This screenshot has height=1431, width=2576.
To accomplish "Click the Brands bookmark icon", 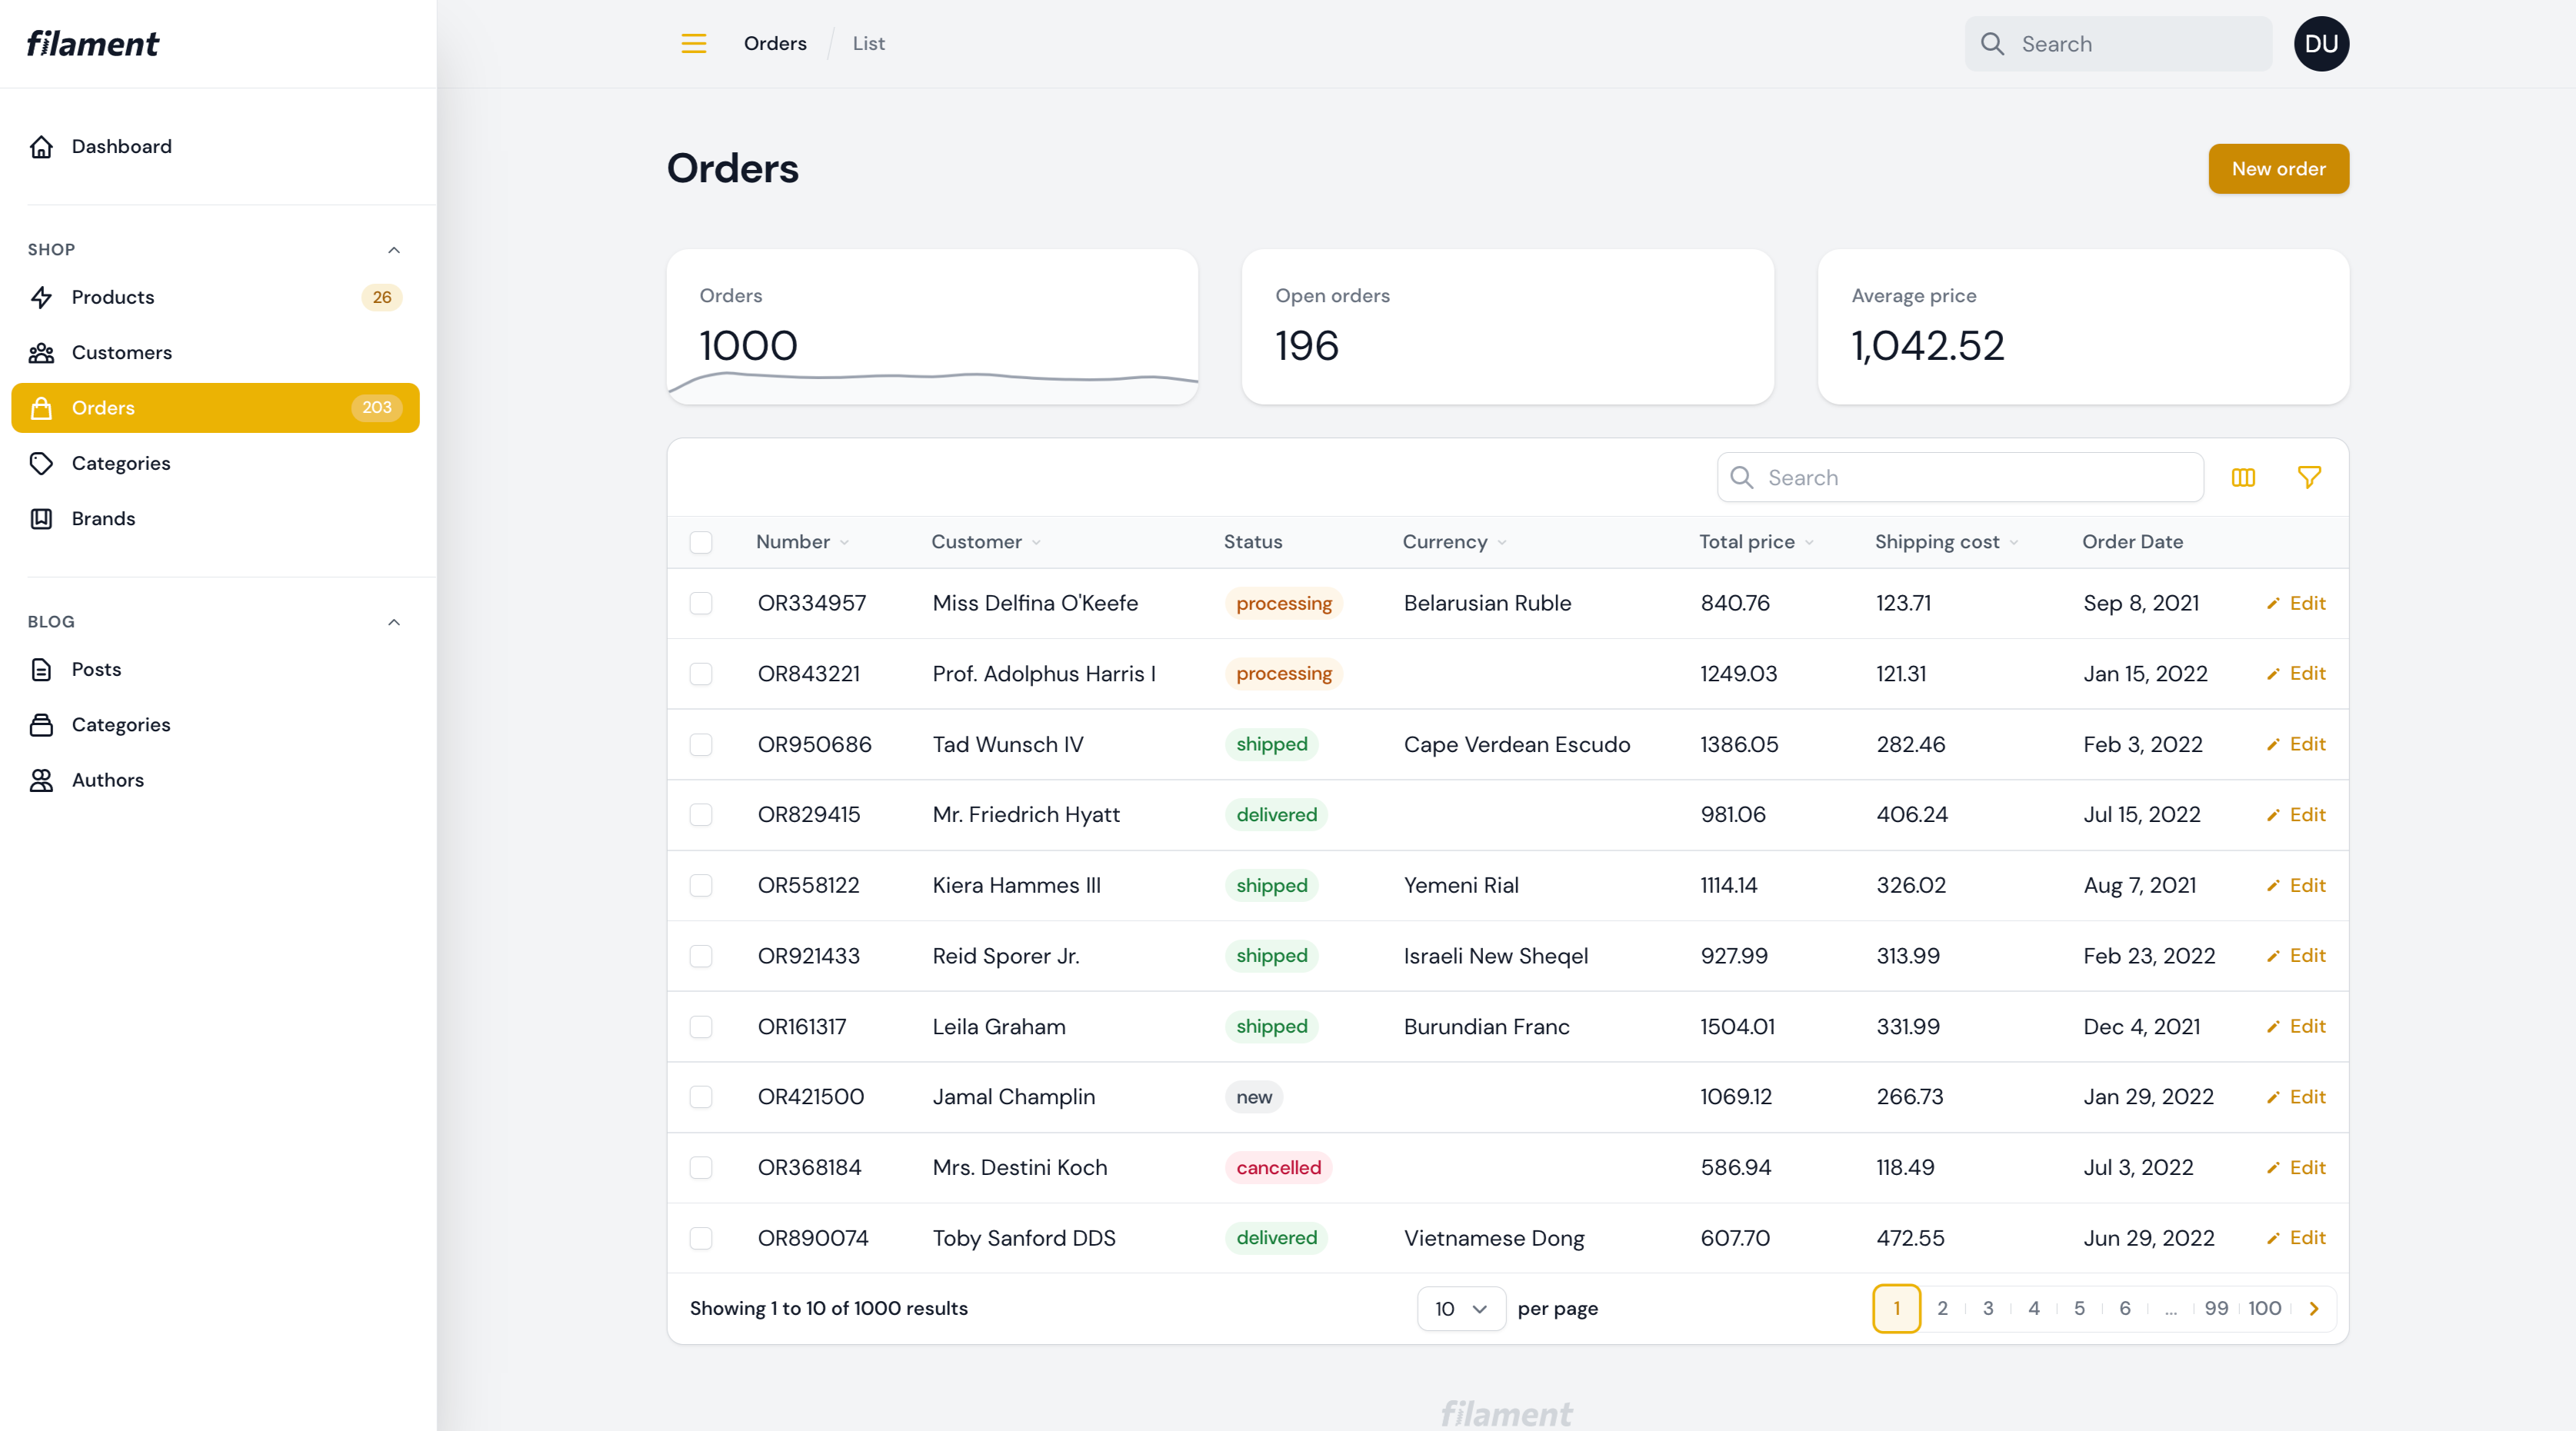I will tap(41, 518).
